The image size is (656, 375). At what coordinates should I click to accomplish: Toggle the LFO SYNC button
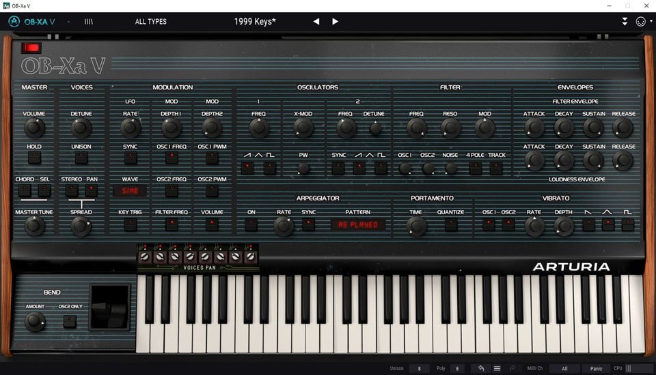click(130, 157)
